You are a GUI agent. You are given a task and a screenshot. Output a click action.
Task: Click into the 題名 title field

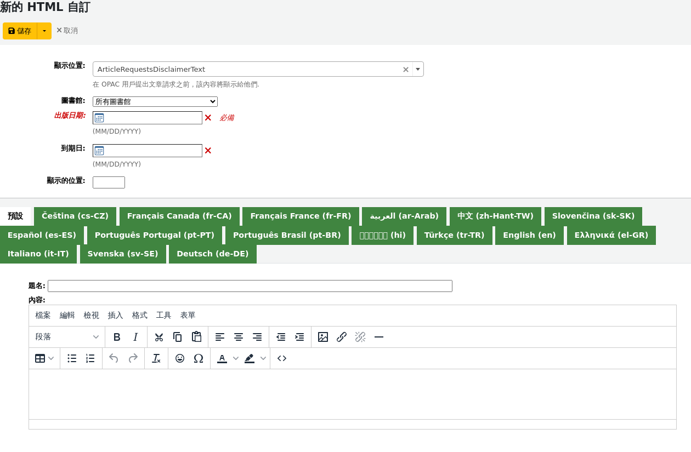point(250,286)
